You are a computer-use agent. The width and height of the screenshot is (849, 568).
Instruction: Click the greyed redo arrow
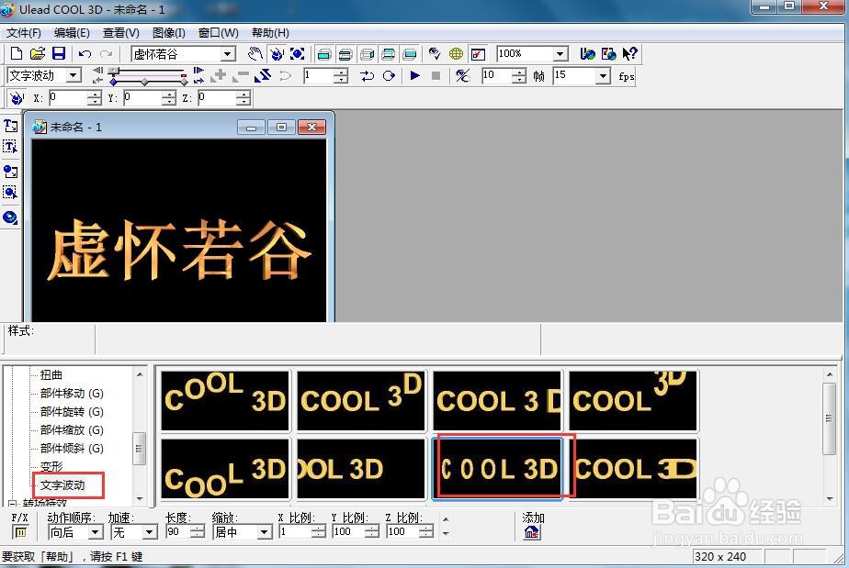[107, 53]
